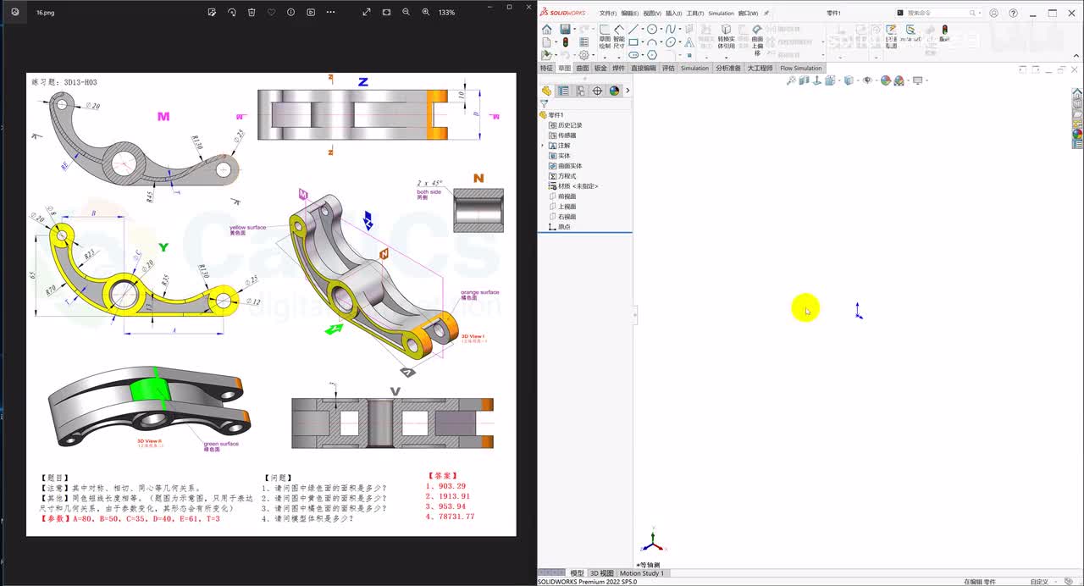This screenshot has width=1084, height=586.
Task: Switch to 特征 (Features) tab
Action: pyautogui.click(x=546, y=68)
